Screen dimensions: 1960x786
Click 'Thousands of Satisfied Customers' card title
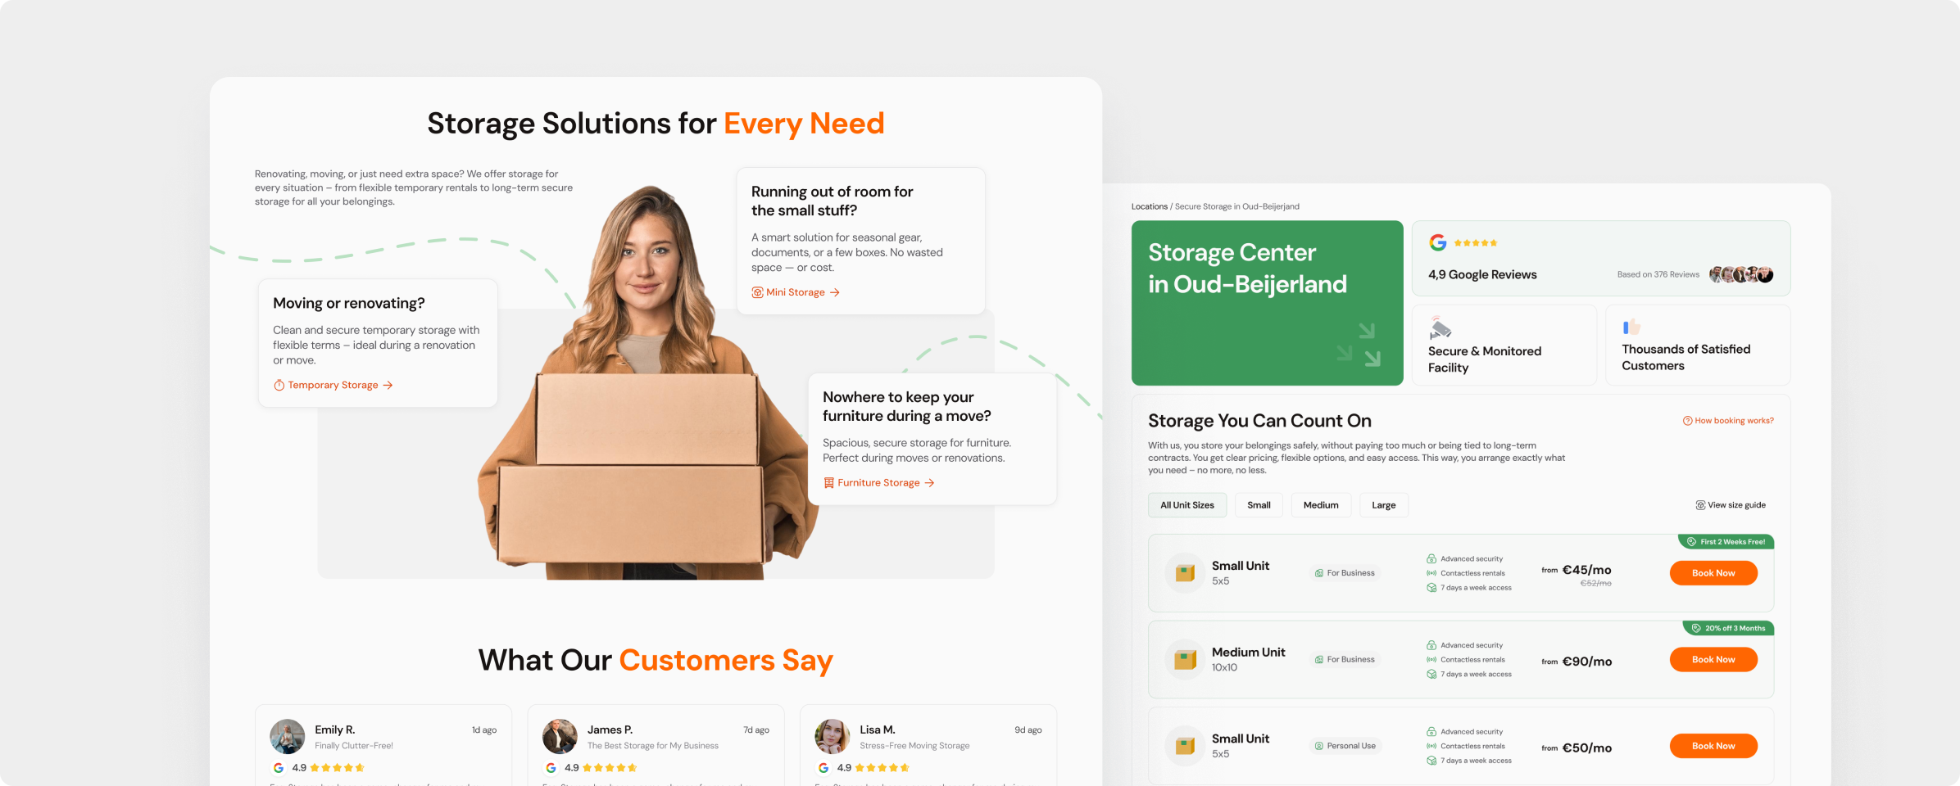coord(1686,358)
